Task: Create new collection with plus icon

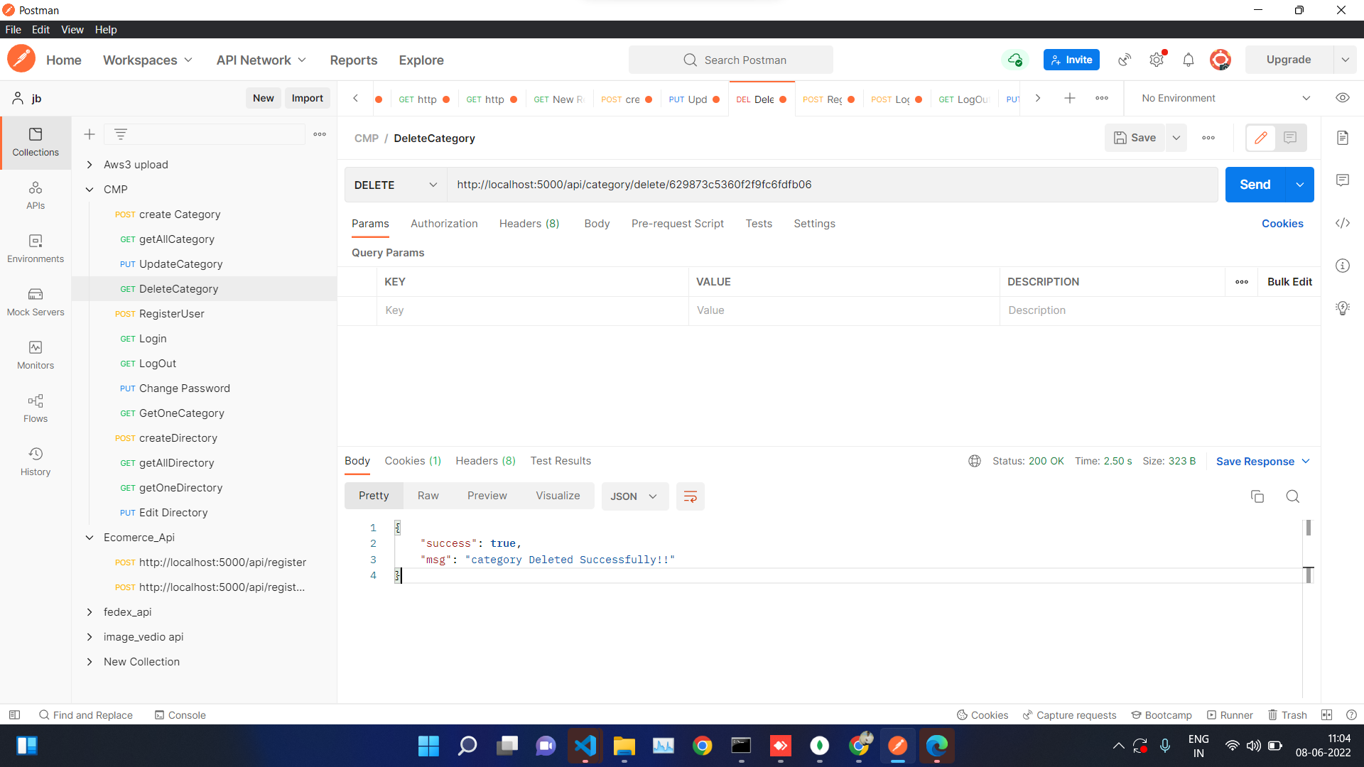Action: click(90, 134)
